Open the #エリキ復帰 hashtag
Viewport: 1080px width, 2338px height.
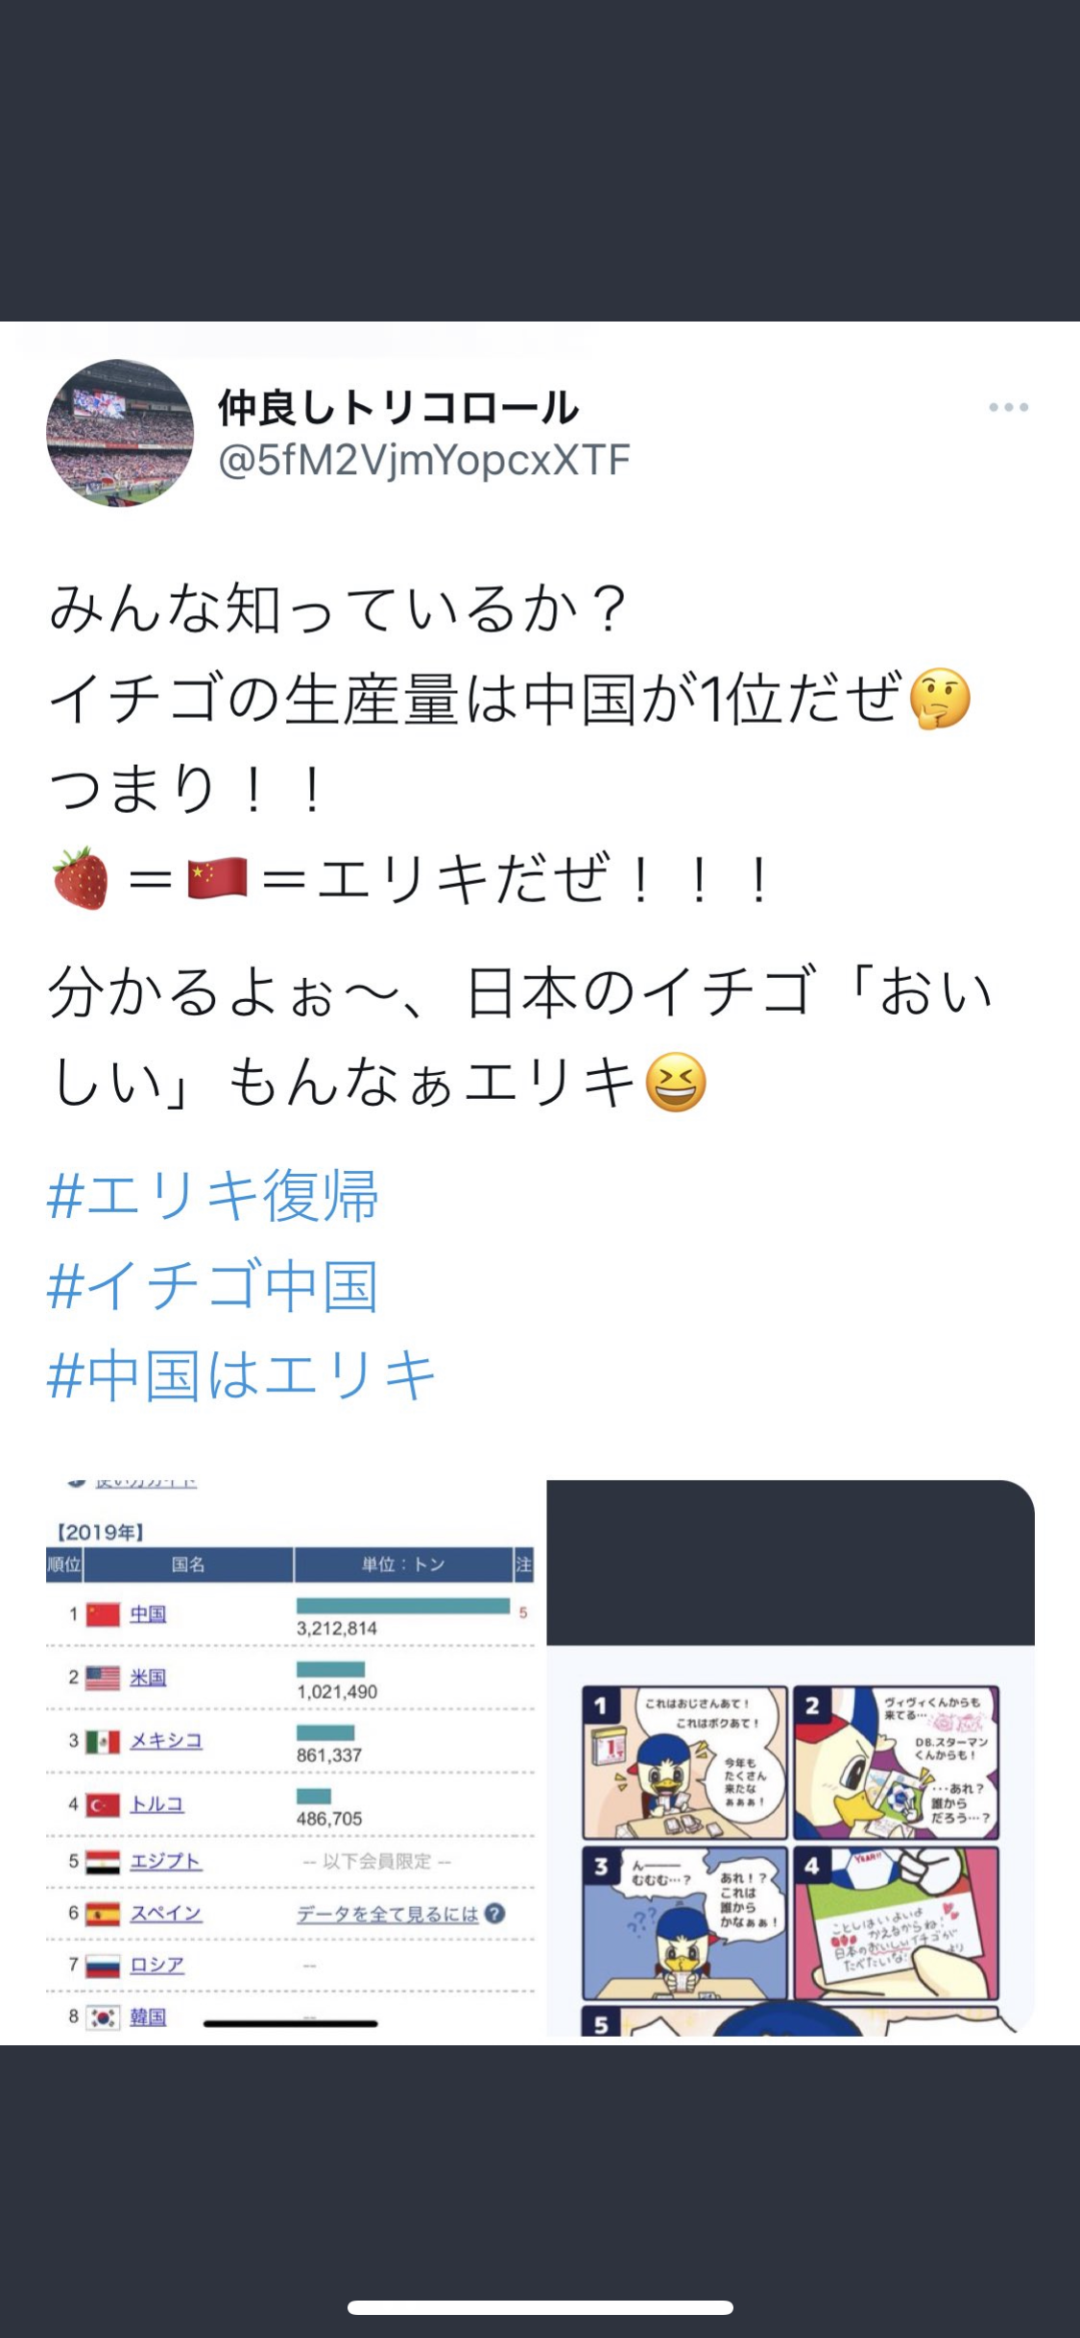213,1196
